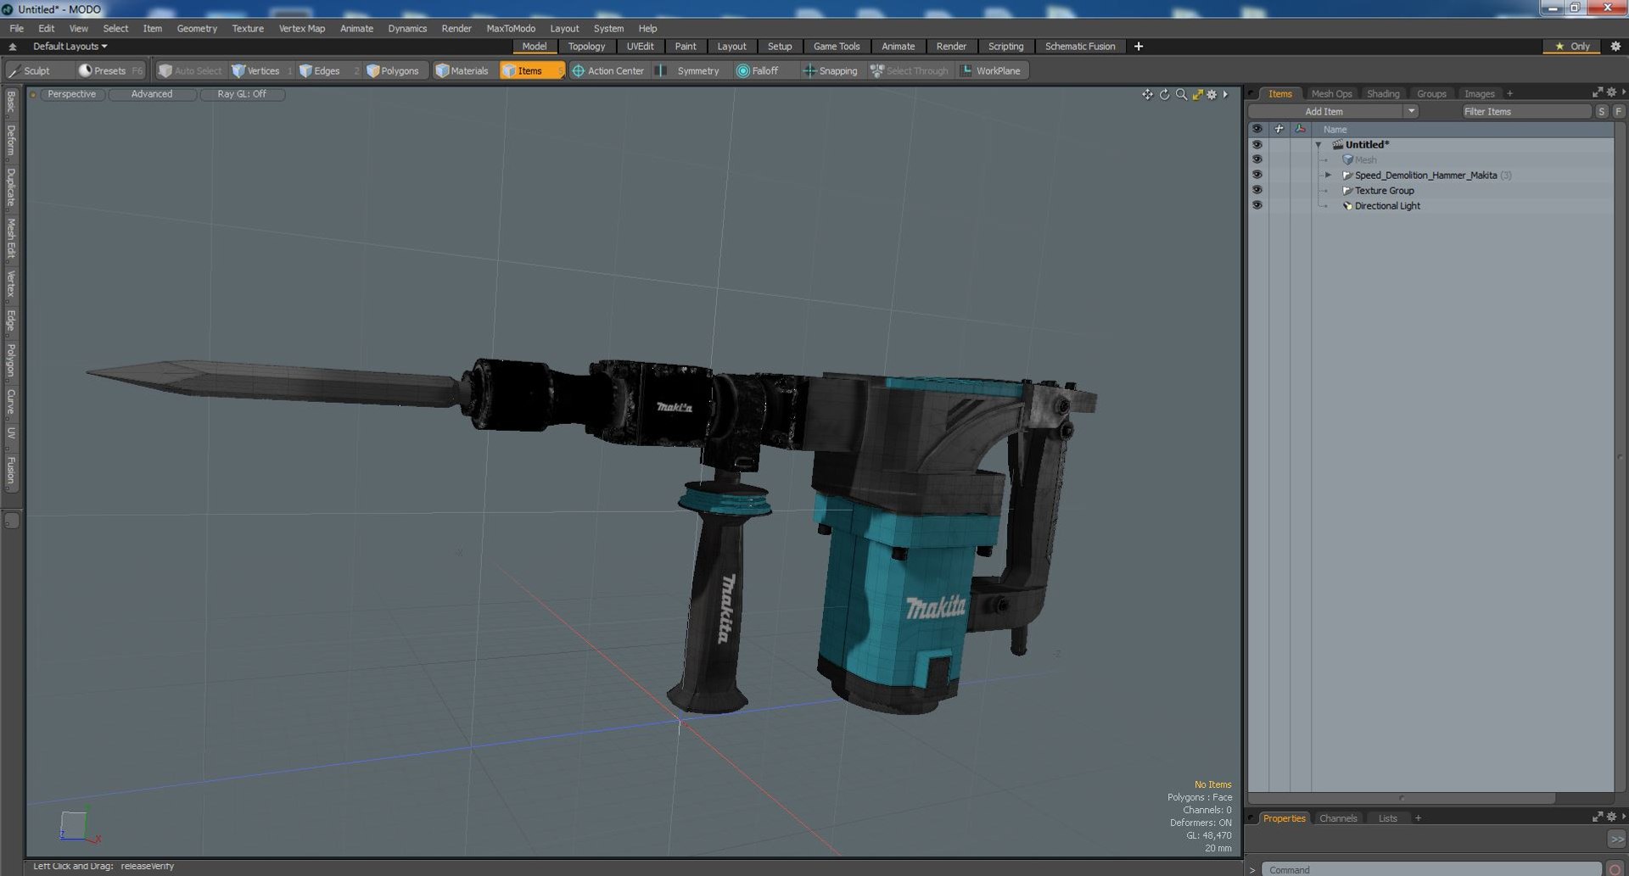The image size is (1629, 876).
Task: Expand the Properties panel with arrows icon
Action: click(x=1598, y=817)
